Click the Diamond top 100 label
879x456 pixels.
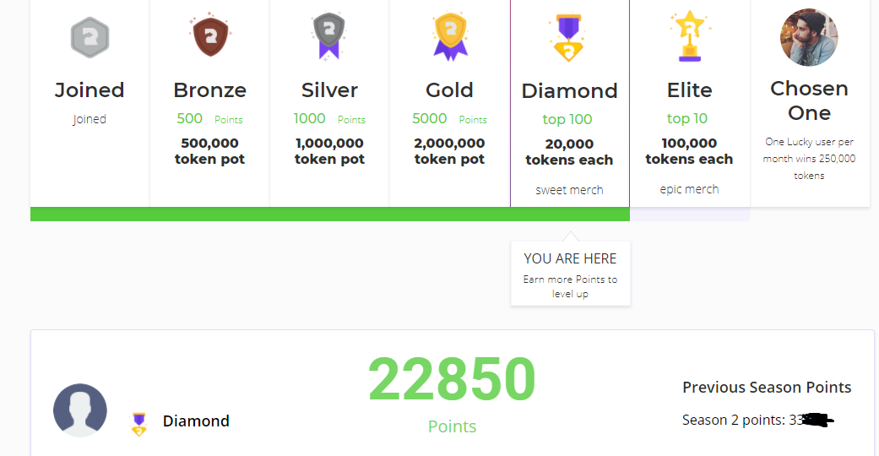click(x=569, y=120)
